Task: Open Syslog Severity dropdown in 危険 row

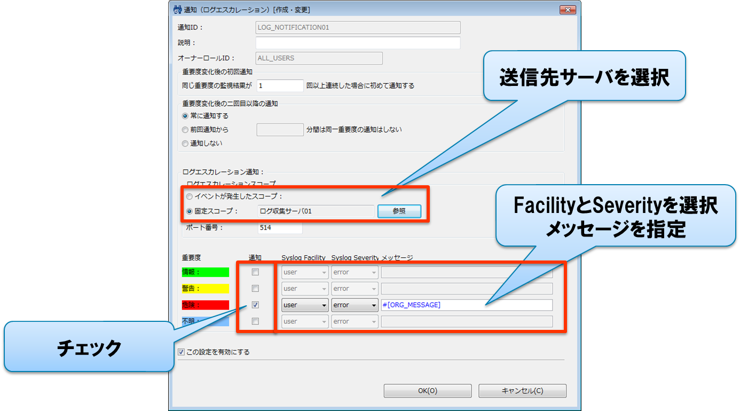Action: pos(355,305)
